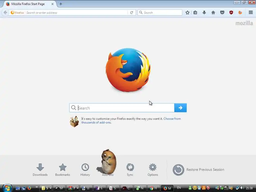Image resolution: width=256 pixels, height=192 pixels.
Task: Open a new tab with plus button
Action: click(61, 4)
